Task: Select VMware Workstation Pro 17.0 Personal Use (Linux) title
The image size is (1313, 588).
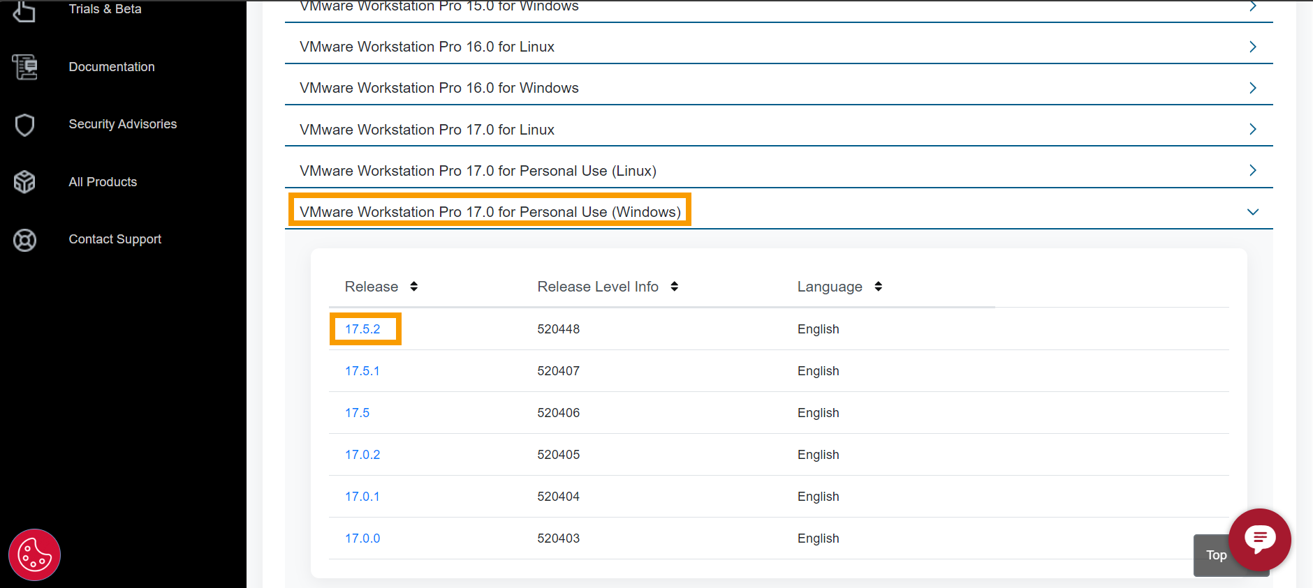Action: (x=478, y=171)
